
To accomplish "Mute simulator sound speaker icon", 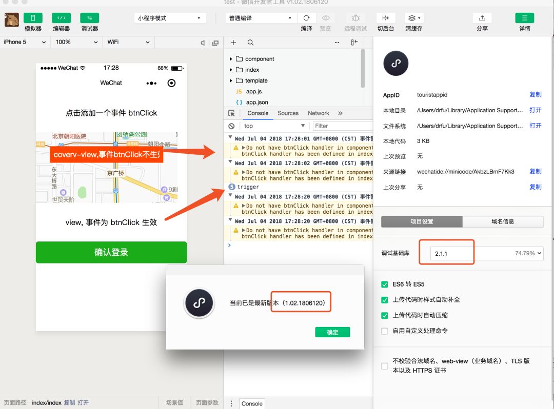I will click(x=203, y=43).
